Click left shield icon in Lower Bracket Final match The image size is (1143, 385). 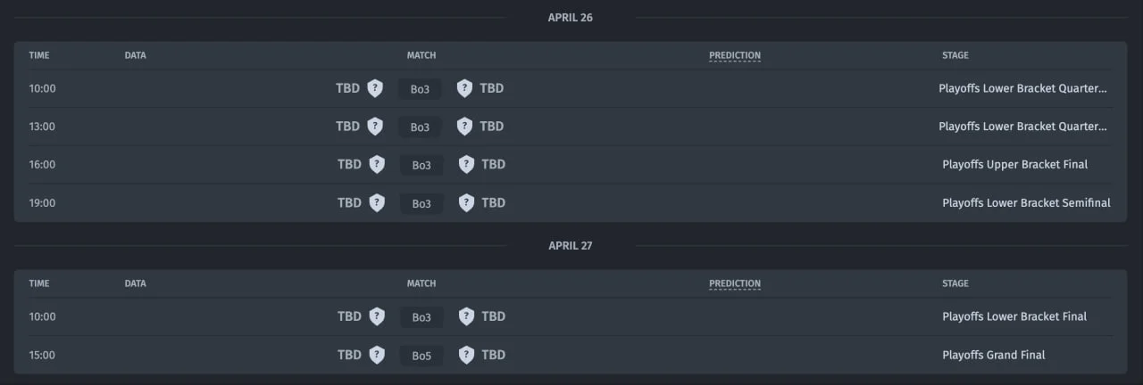coord(377,316)
